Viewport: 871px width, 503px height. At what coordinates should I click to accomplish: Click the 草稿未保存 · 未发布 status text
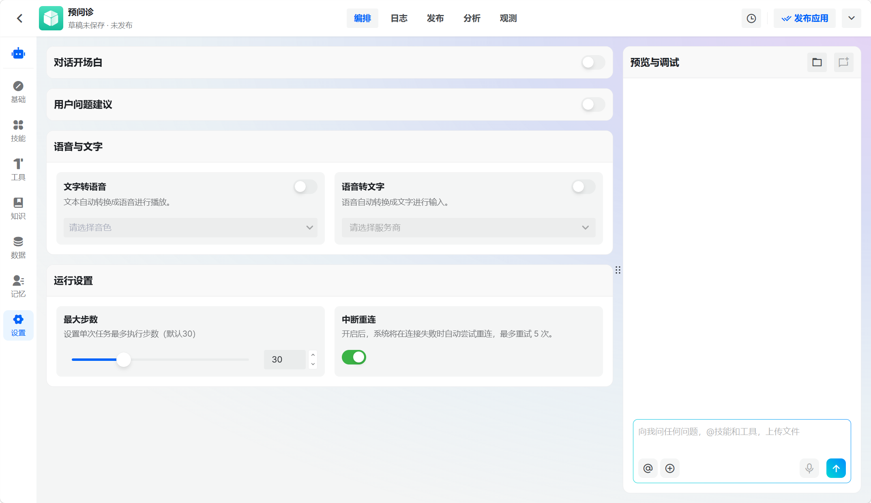[x=100, y=26]
